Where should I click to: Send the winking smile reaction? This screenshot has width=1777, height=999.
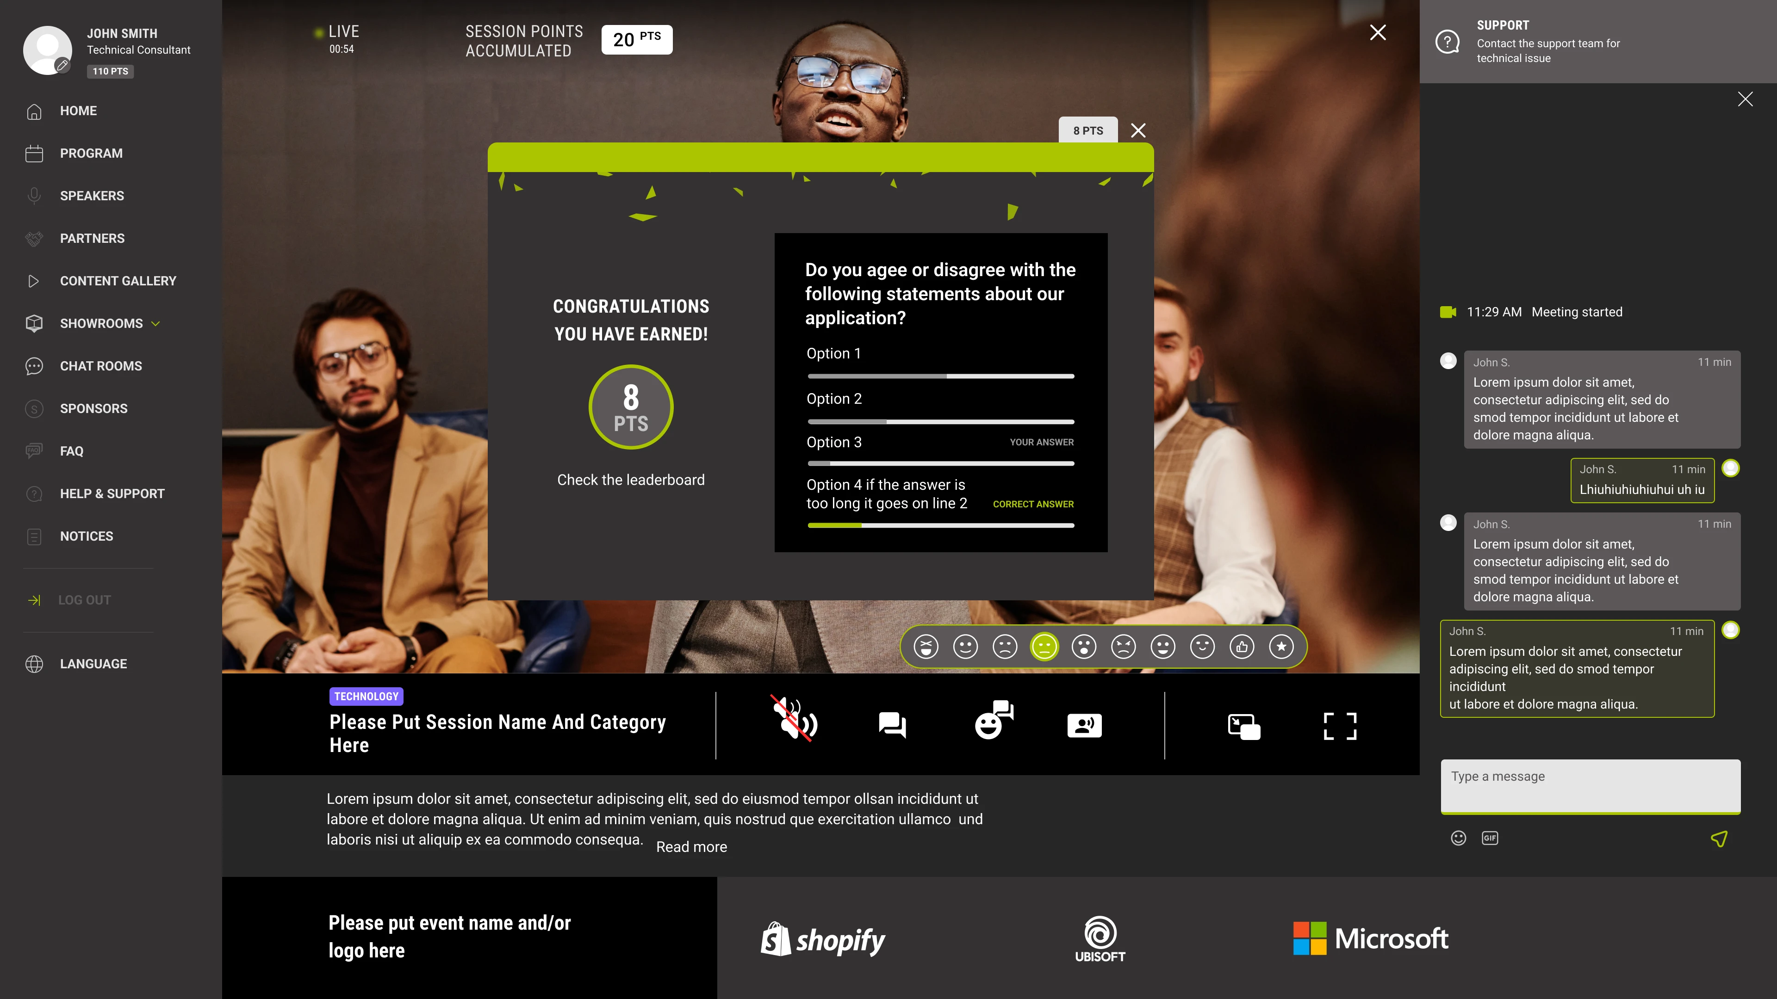point(1202,647)
